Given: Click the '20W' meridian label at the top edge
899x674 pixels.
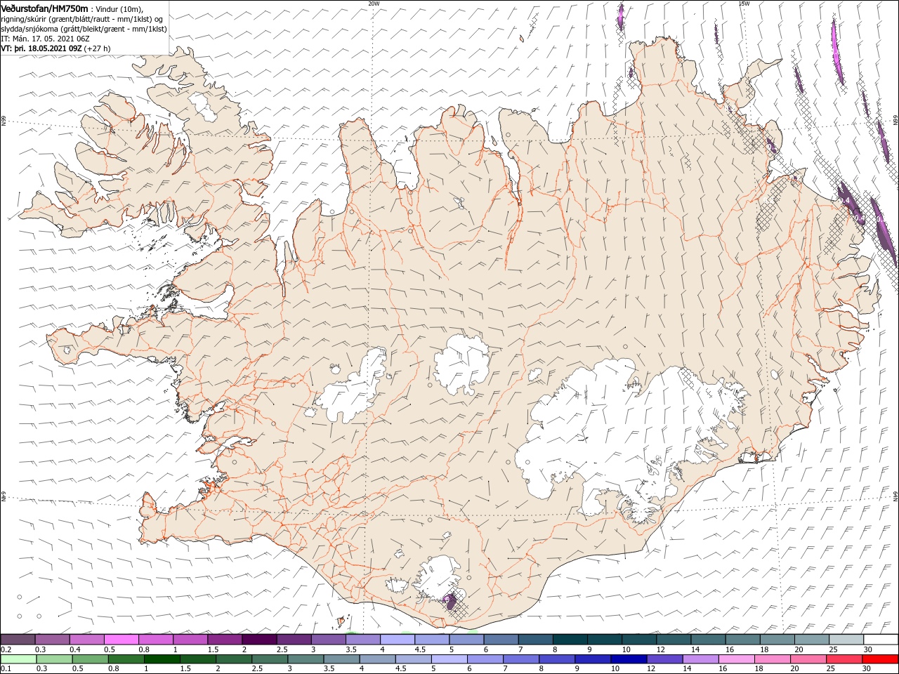Looking at the screenshot, I should point(374,4).
